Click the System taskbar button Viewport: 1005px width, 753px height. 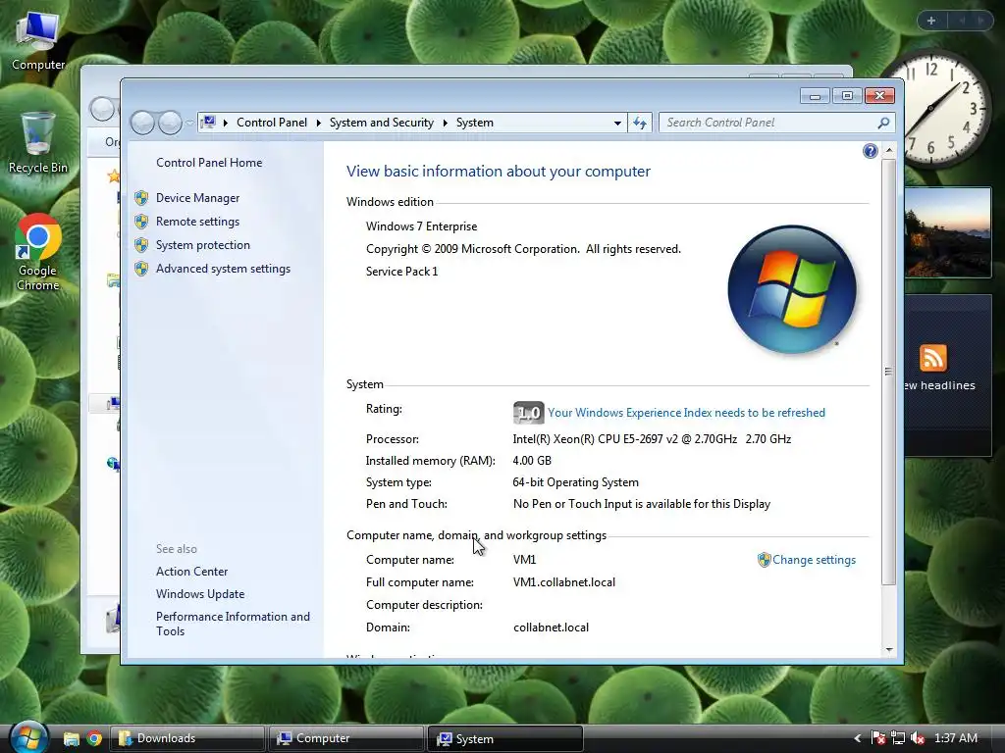(x=505, y=738)
